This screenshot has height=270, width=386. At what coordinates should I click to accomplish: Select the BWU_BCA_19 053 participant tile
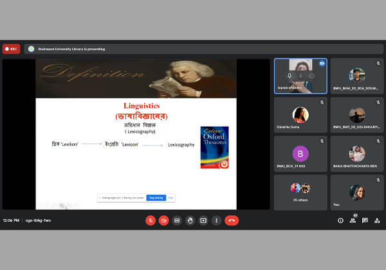click(300, 154)
